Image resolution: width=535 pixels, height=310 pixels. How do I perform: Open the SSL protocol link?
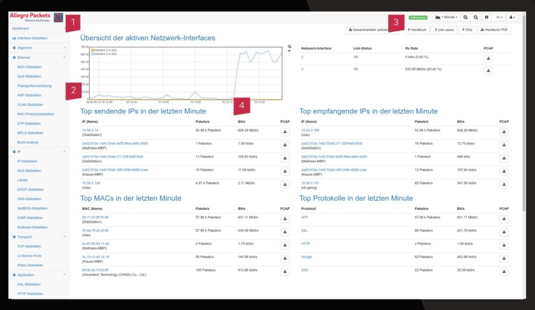(x=305, y=230)
